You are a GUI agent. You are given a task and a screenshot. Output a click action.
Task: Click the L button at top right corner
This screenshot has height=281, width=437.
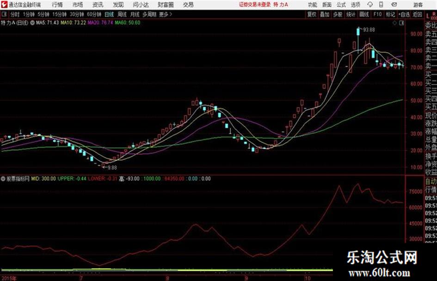428,16
